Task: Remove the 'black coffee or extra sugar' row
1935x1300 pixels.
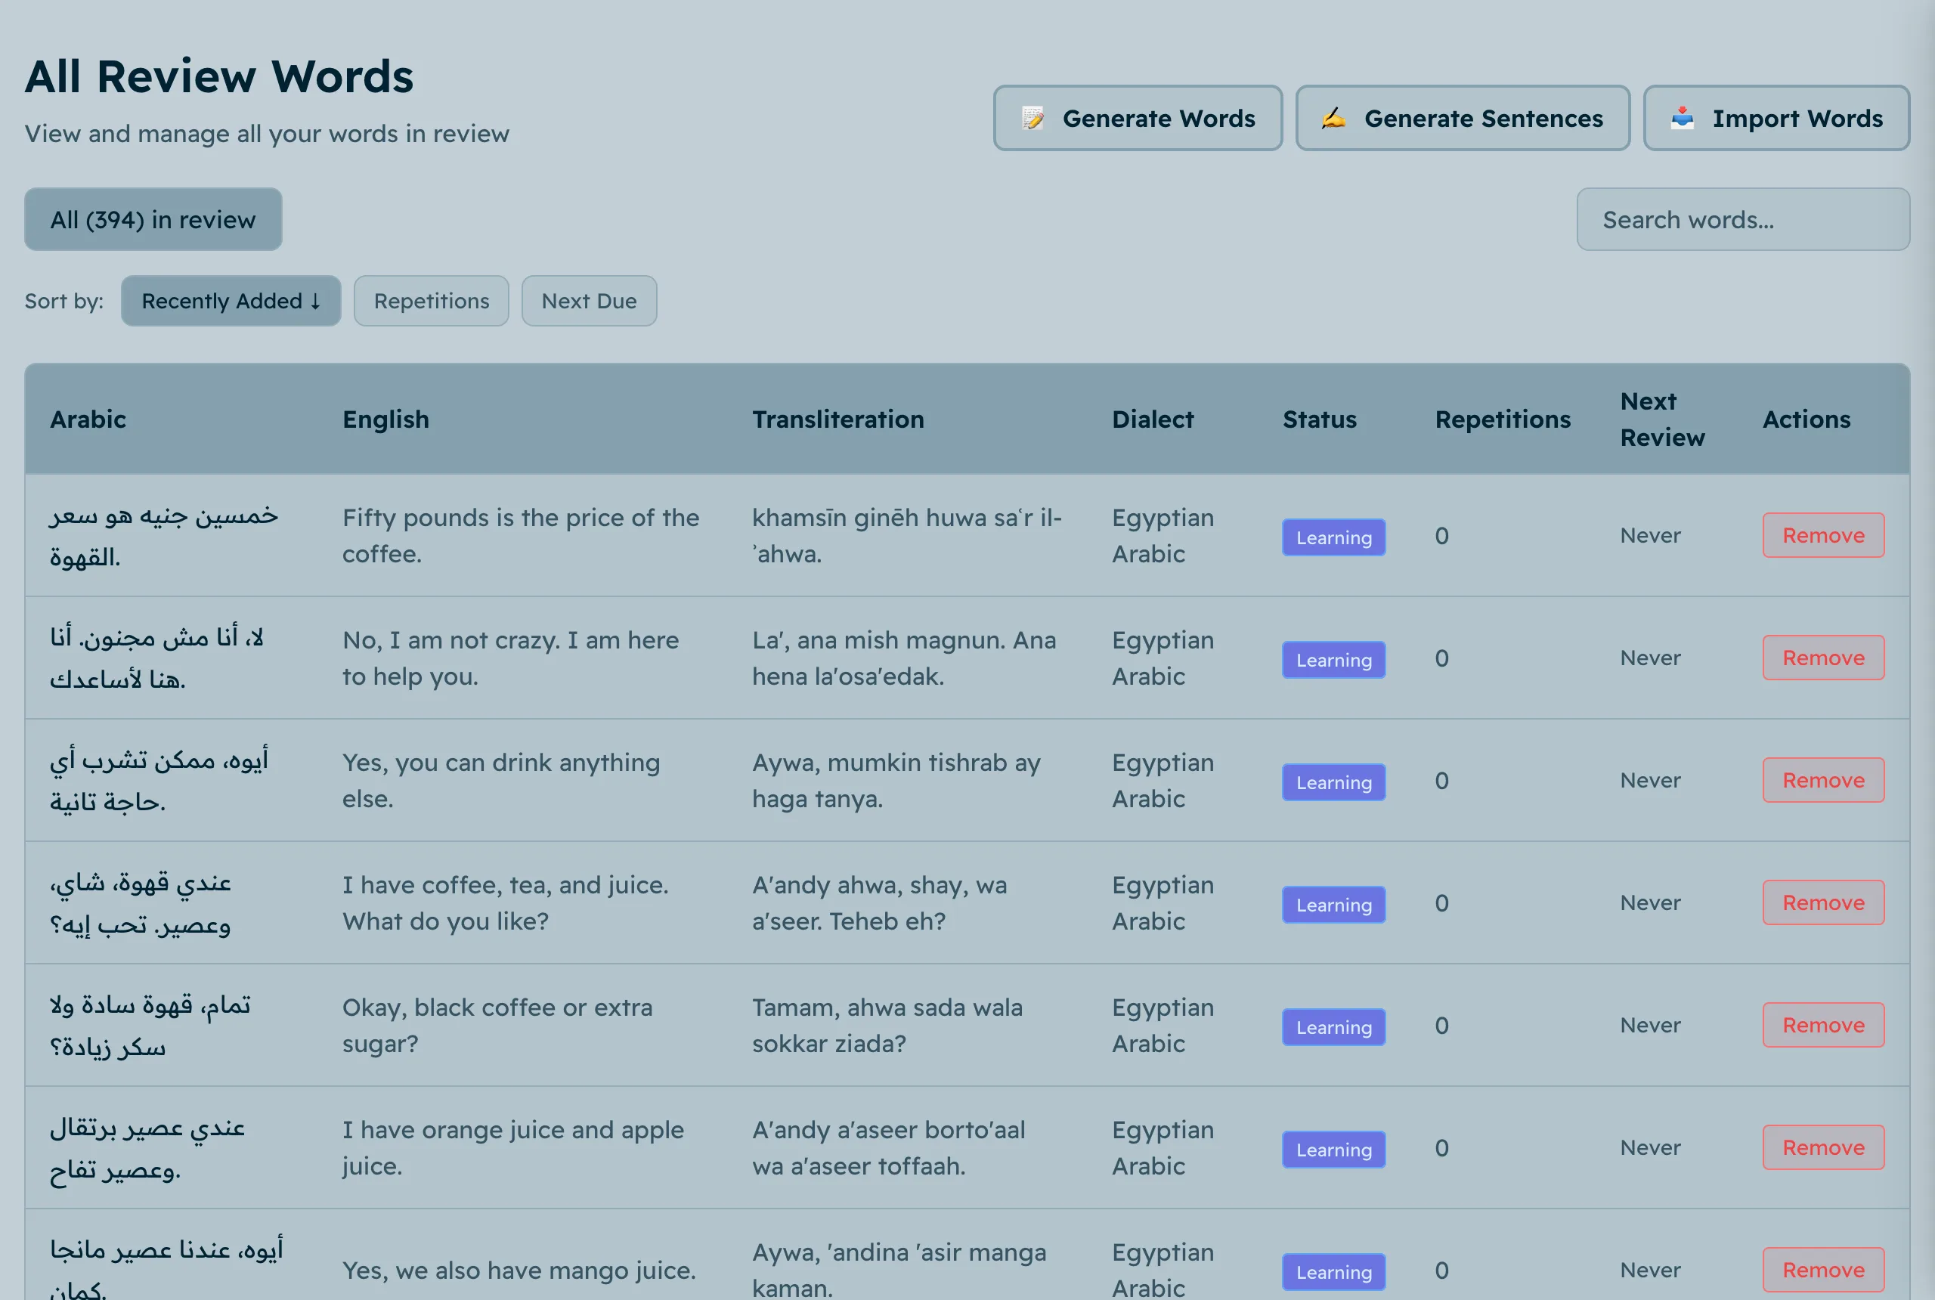Action: point(1823,1025)
